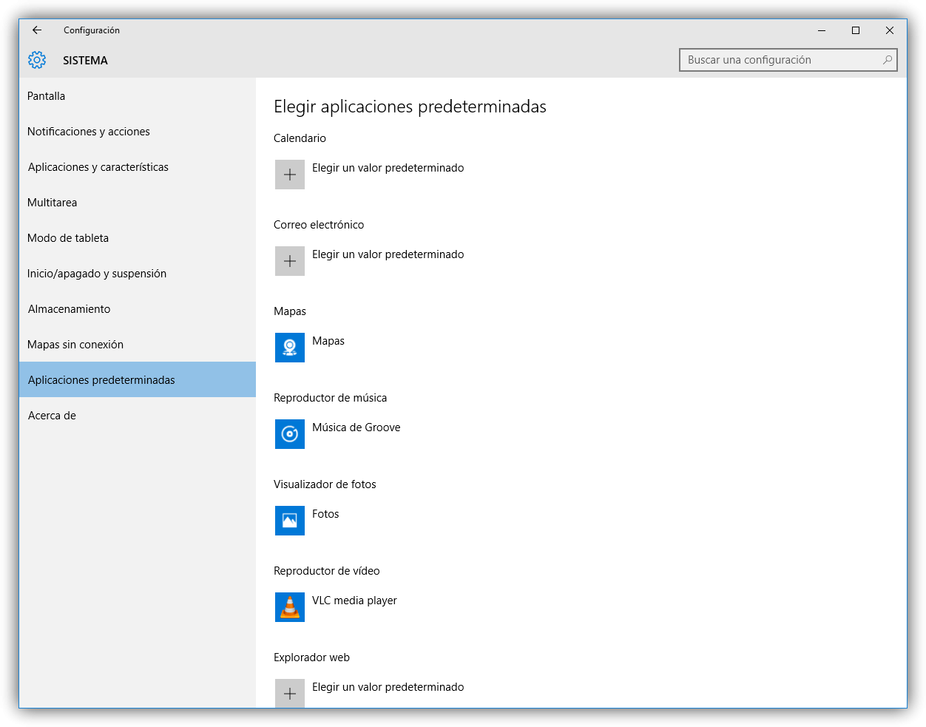Click the Música de Groove icon
926x727 pixels.
click(x=290, y=434)
